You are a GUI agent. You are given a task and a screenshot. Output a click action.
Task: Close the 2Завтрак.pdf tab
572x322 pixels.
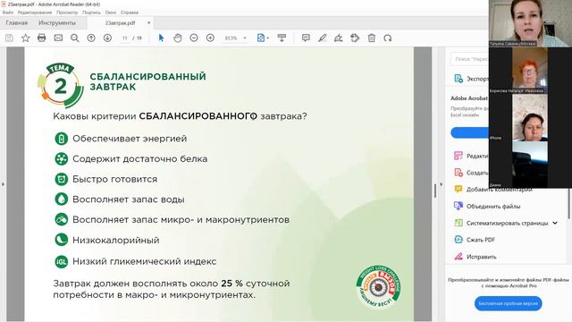pos(149,23)
